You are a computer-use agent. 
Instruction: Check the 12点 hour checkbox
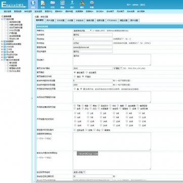point(75,121)
